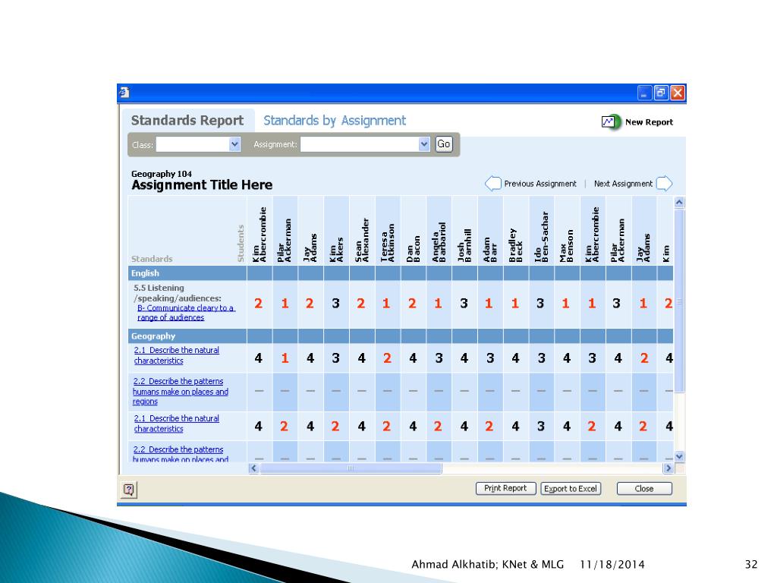Click Ido Ben-Sachar's score 3 in English row
Image resolution: width=777 pixels, height=583 pixels.
pyautogui.click(x=540, y=304)
